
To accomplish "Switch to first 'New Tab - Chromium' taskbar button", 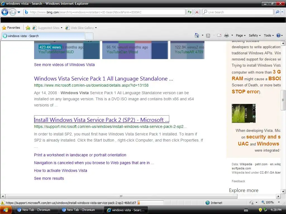I will [x=36, y=210].
